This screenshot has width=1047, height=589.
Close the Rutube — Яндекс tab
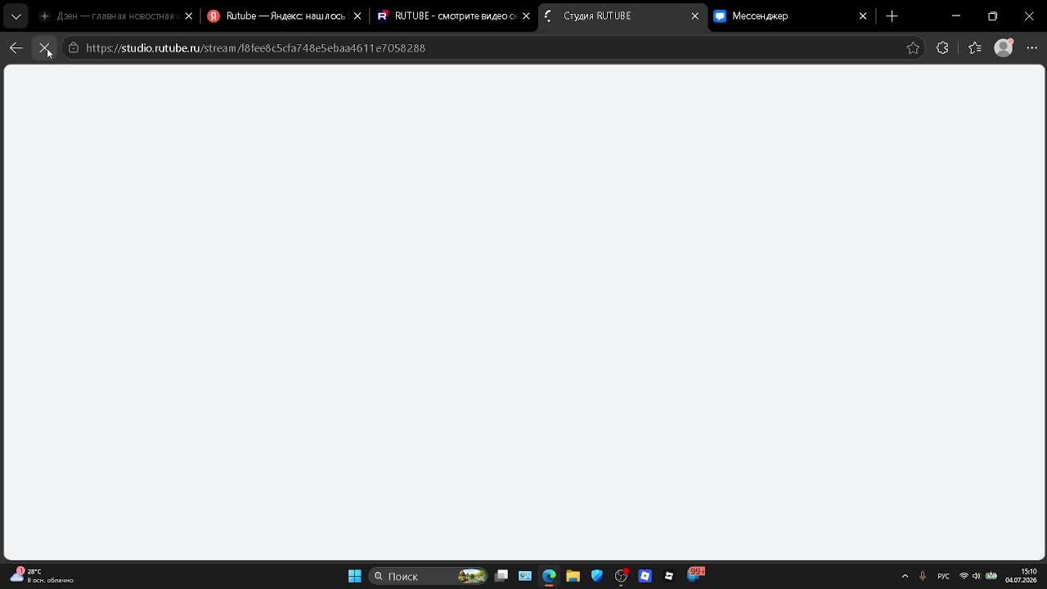coord(357,16)
